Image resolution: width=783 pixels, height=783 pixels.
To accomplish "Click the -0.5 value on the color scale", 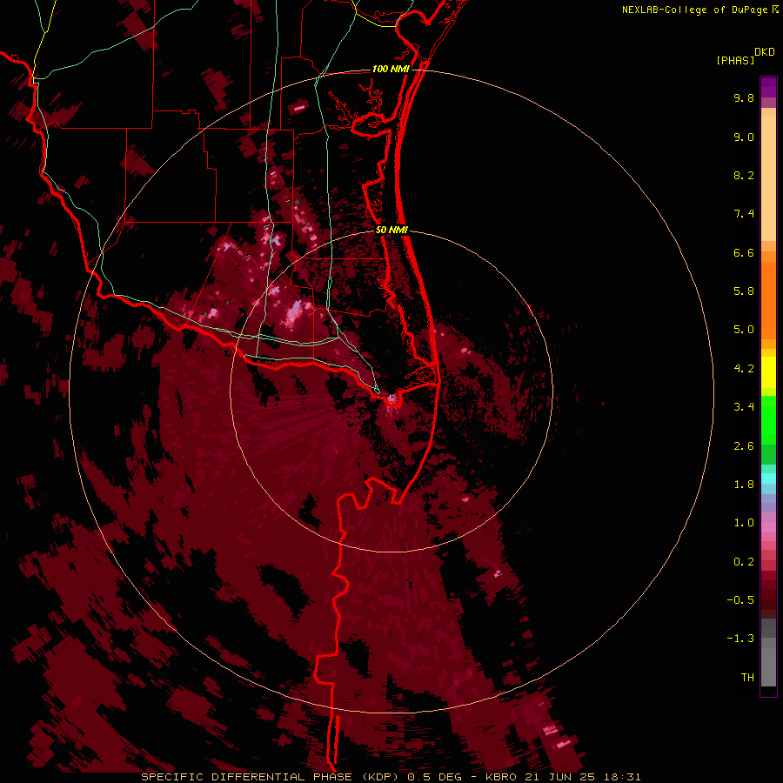I will (x=740, y=600).
